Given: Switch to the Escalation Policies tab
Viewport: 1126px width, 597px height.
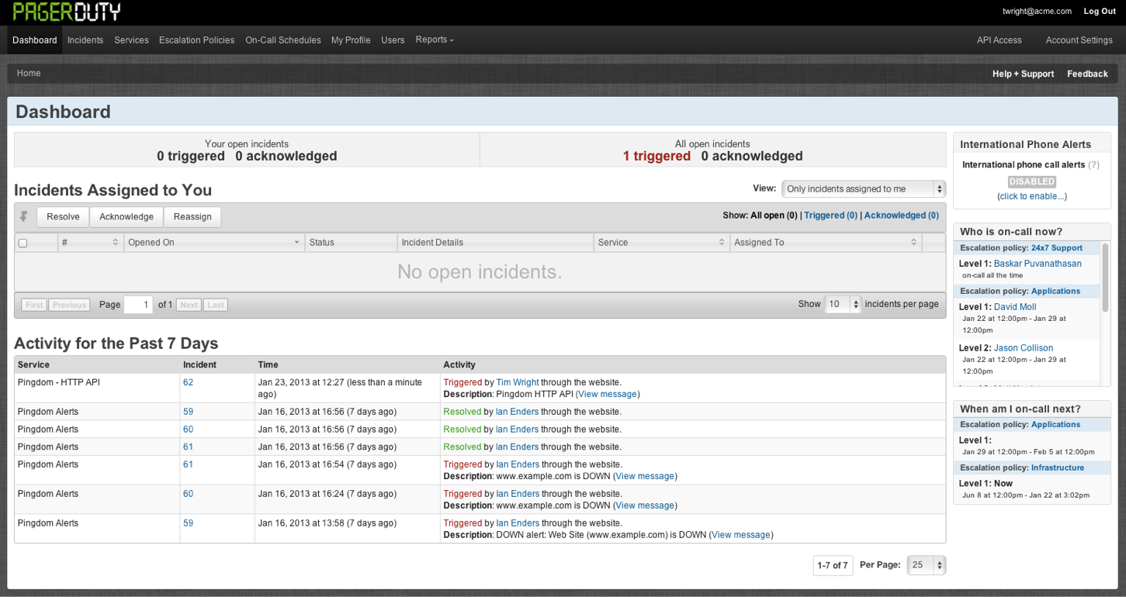Looking at the screenshot, I should click(196, 40).
